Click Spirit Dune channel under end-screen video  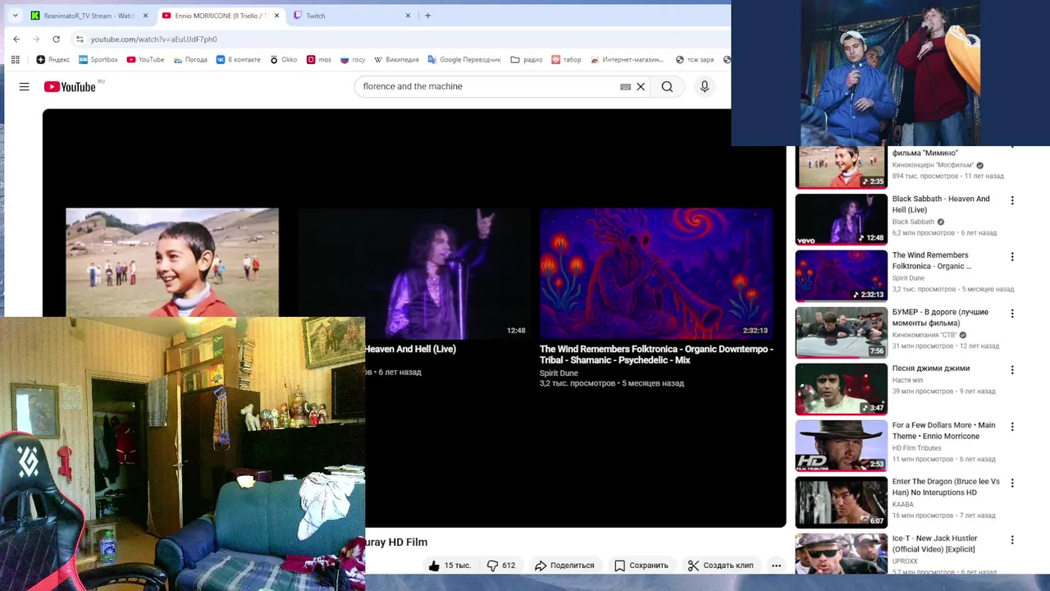pyautogui.click(x=559, y=373)
